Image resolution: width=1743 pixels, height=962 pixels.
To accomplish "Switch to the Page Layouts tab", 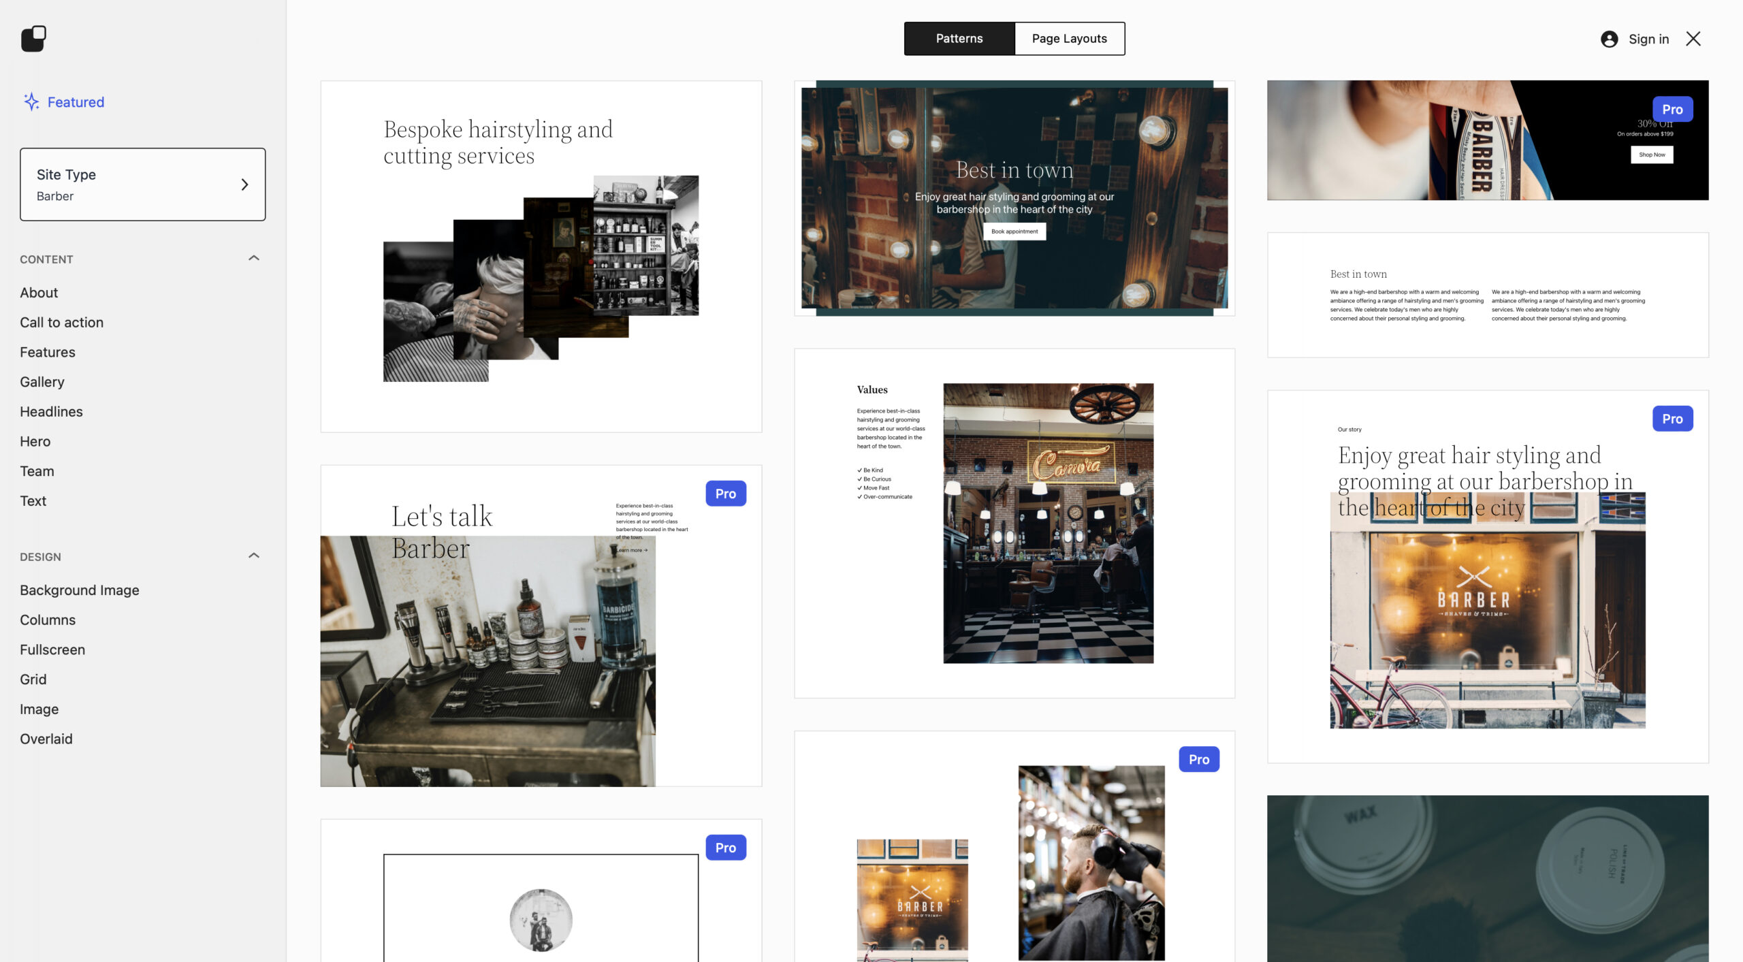I will click(x=1069, y=39).
